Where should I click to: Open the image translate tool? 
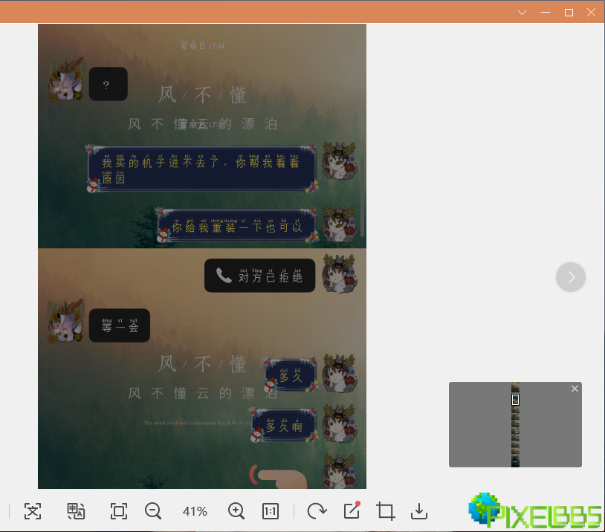pos(76,511)
